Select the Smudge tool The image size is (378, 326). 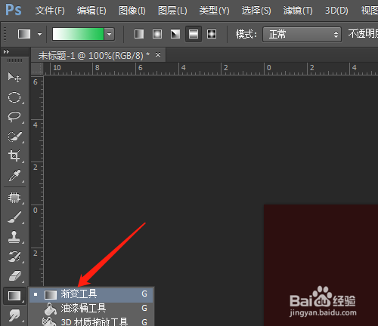[14, 315]
